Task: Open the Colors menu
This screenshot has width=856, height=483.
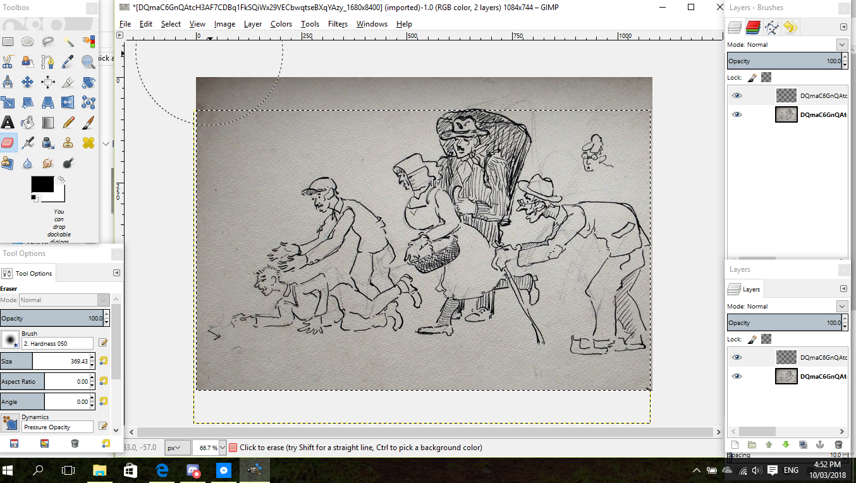Action: click(x=281, y=24)
